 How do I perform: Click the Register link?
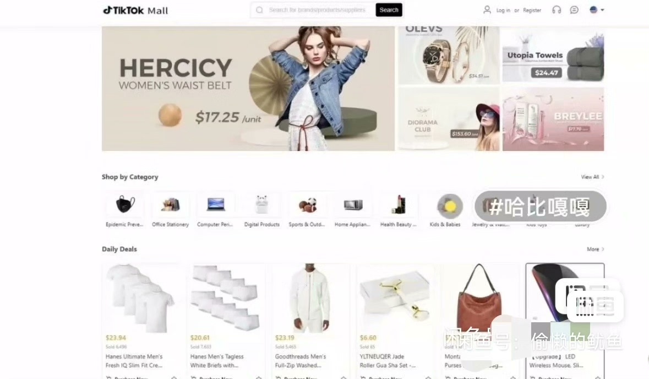(532, 10)
